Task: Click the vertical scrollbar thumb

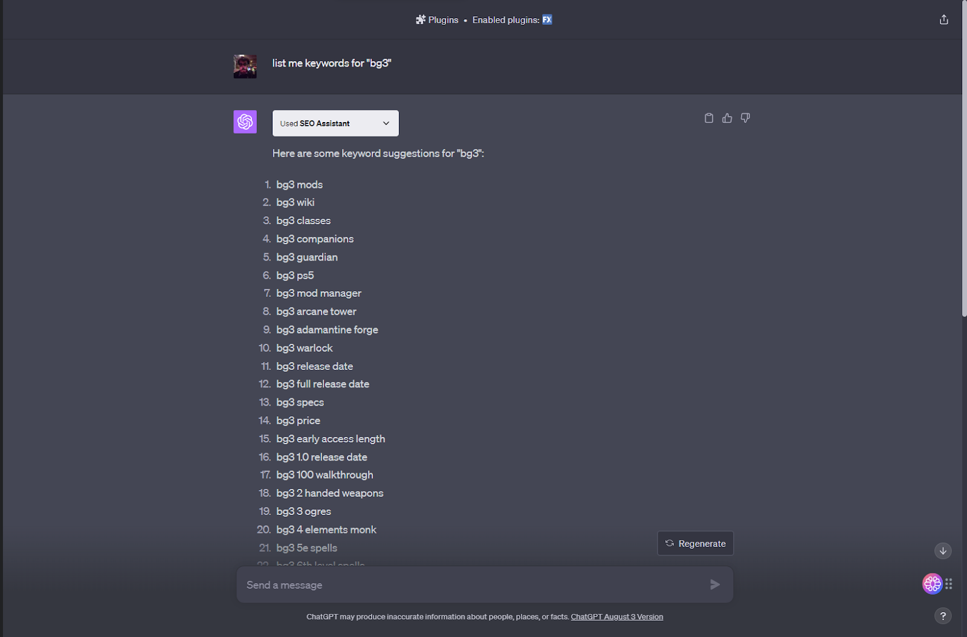Action: tap(964, 158)
